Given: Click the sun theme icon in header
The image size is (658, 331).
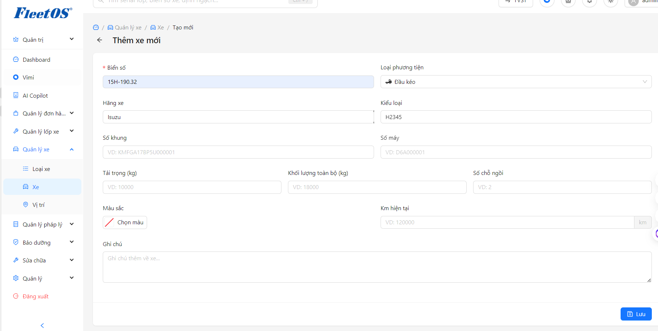Looking at the screenshot, I should (611, 1).
